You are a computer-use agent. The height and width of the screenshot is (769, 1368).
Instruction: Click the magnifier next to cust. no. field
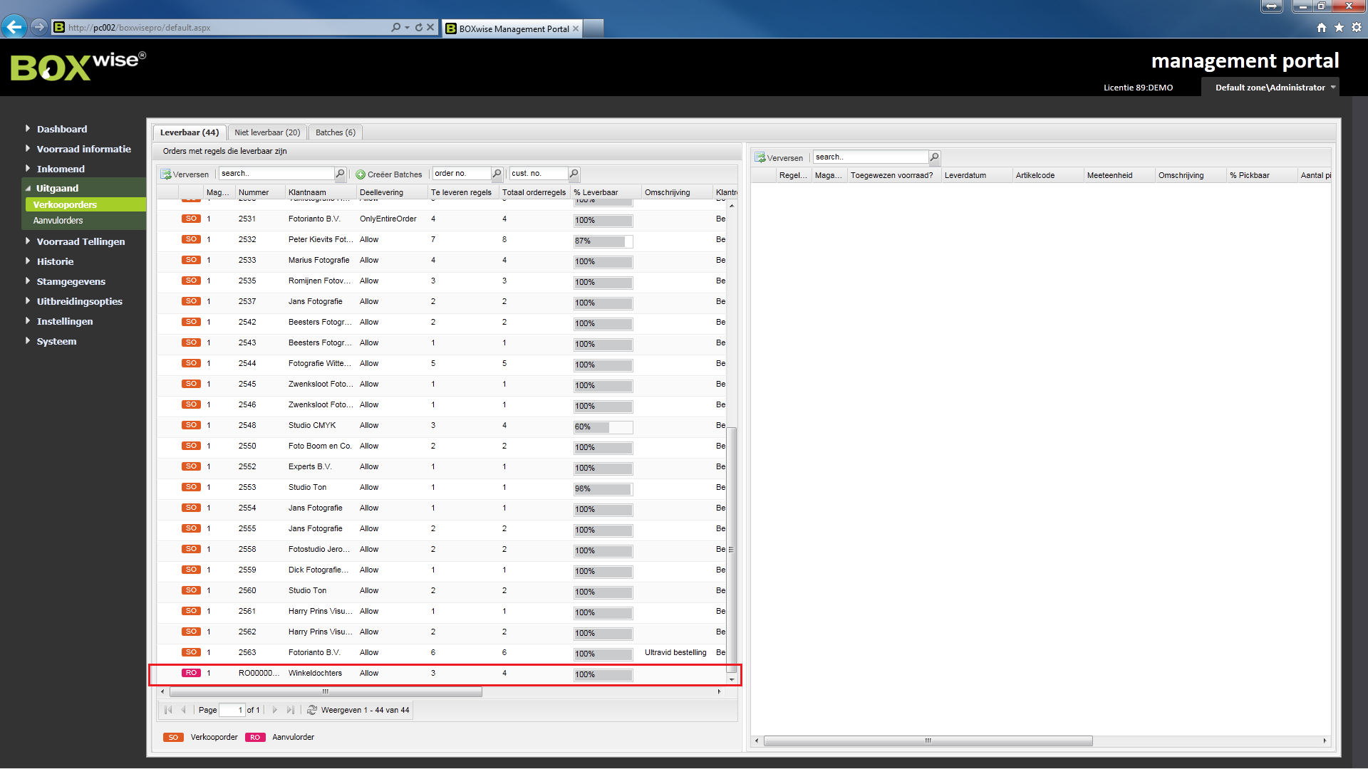click(x=574, y=174)
